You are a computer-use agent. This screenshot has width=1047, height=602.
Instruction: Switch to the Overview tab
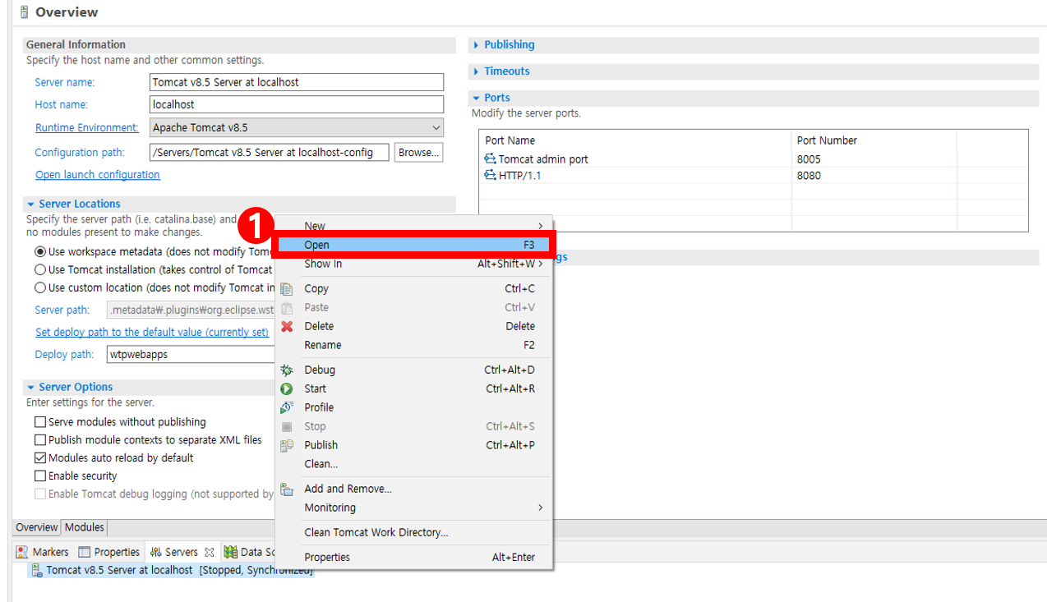pos(37,527)
